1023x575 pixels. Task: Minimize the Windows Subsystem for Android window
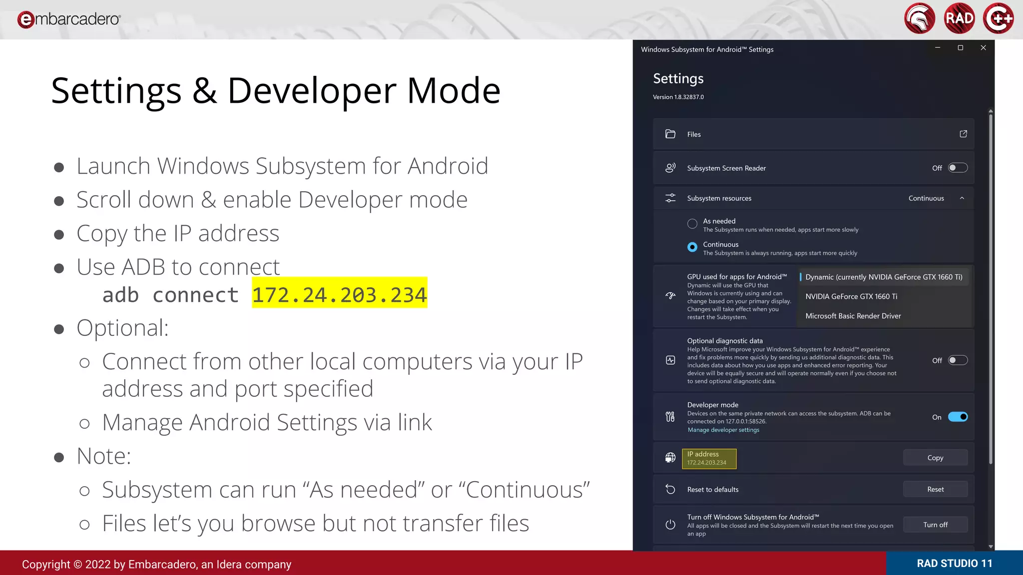[938, 48]
